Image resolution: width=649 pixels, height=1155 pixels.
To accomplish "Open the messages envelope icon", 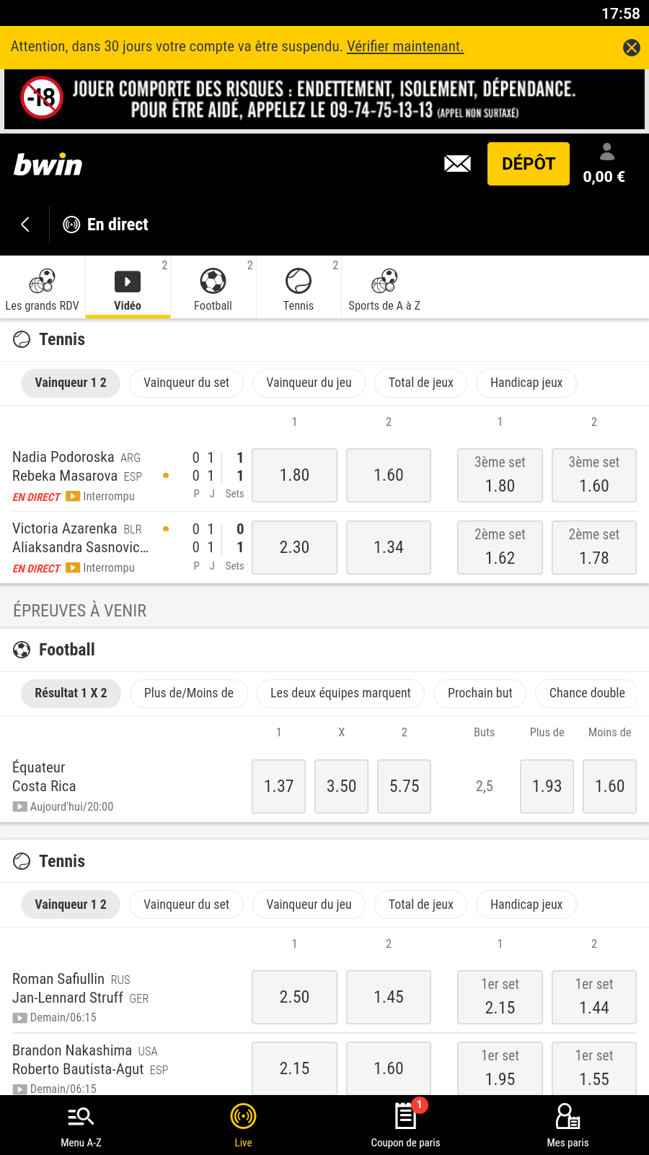I will pos(457,164).
